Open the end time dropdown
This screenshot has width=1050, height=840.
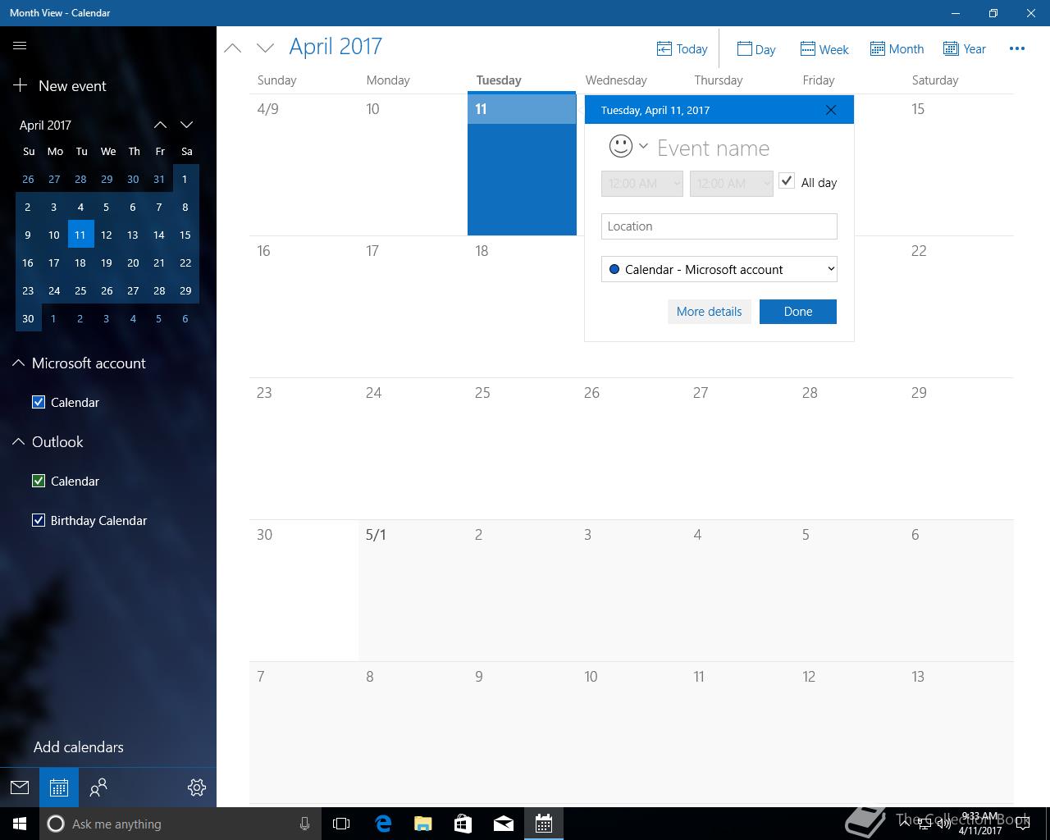click(731, 184)
